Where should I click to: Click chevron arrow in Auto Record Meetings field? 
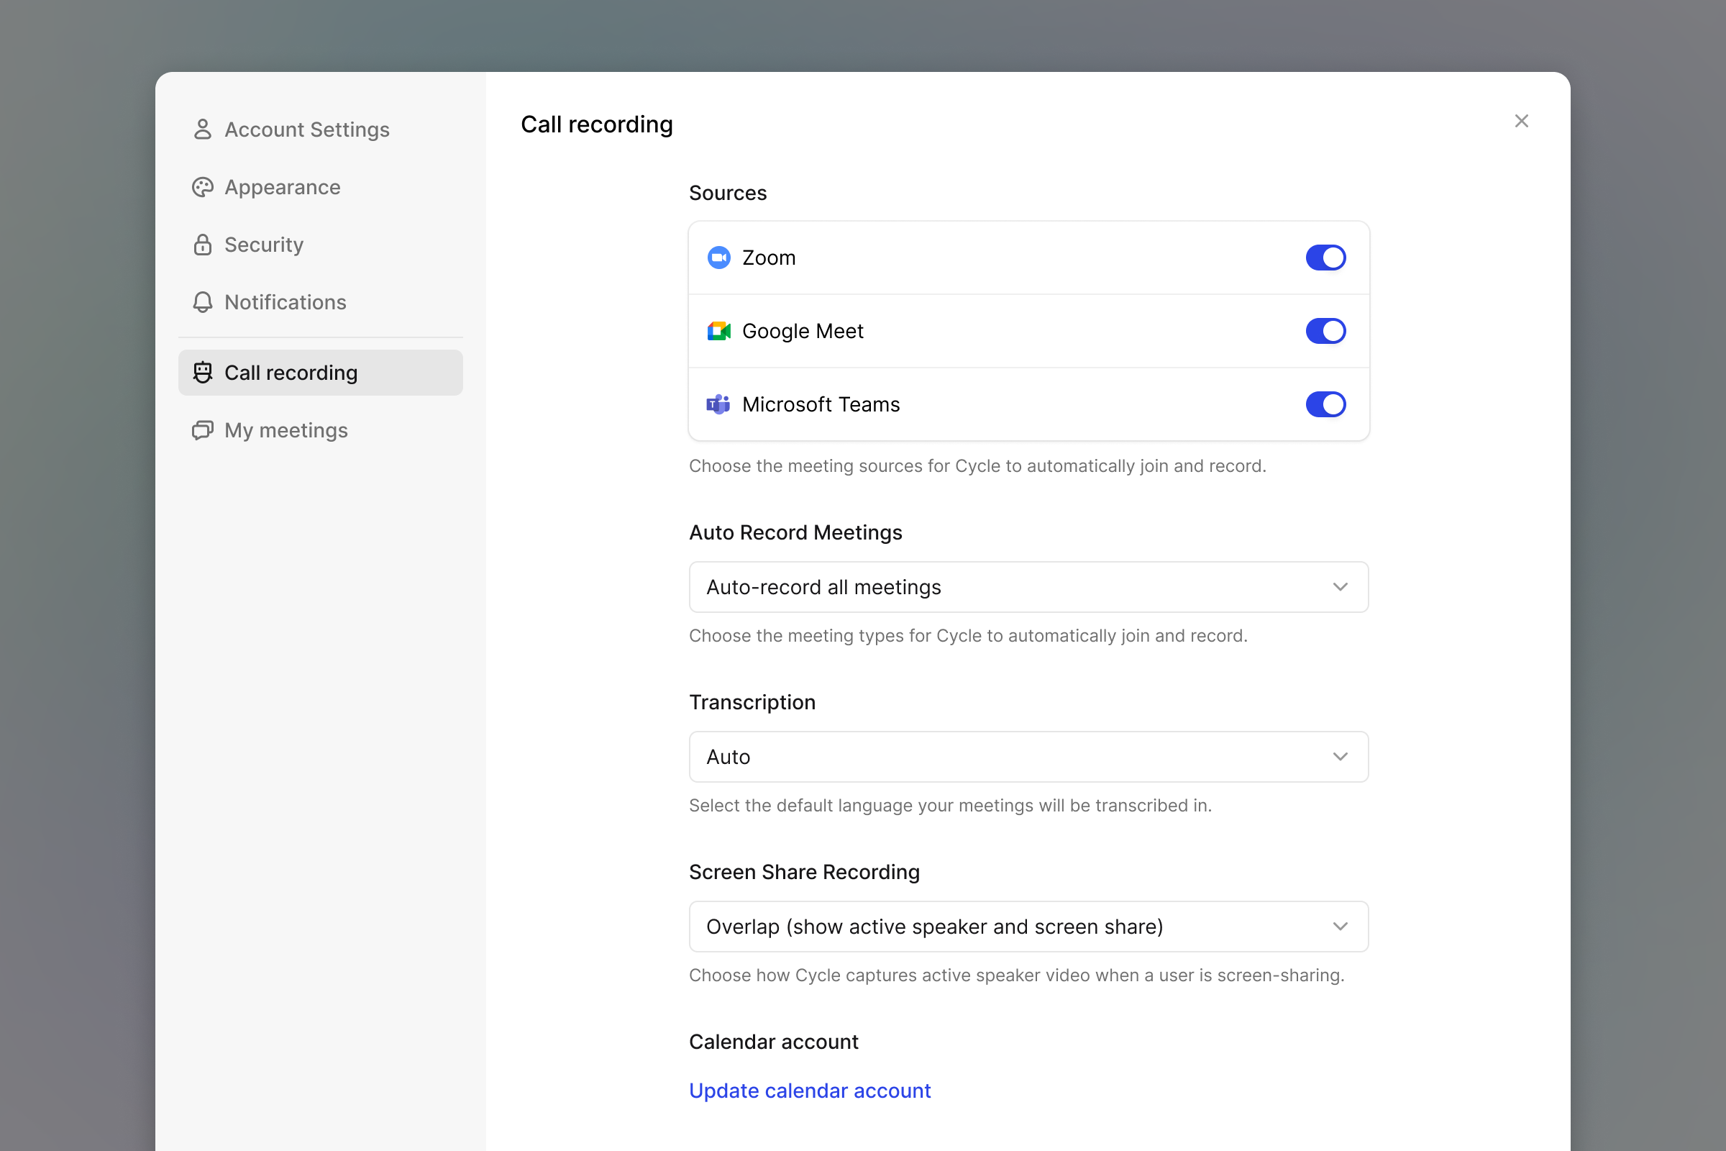[1340, 587]
